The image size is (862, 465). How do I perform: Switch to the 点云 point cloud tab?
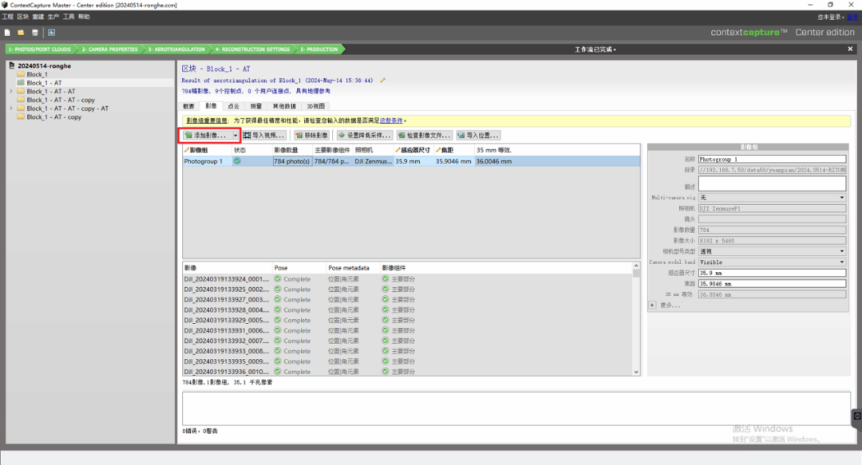[234, 106]
